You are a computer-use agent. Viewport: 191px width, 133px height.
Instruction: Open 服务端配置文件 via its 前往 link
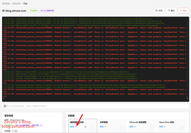point(73,127)
